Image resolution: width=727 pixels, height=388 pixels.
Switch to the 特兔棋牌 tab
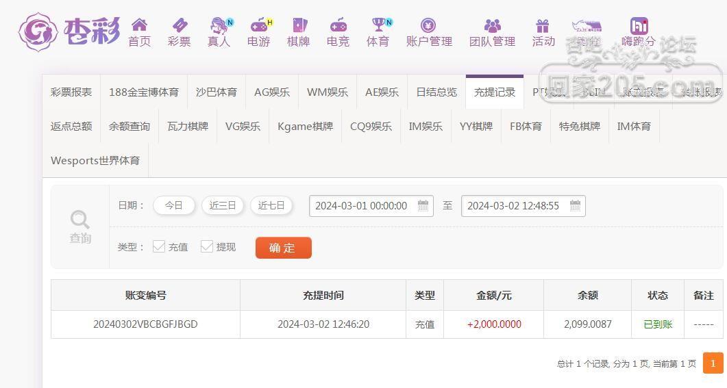click(580, 127)
